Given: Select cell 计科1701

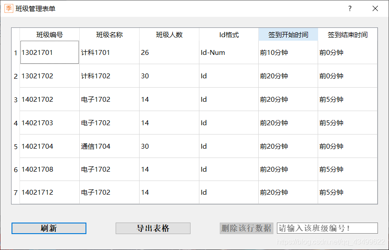Looking at the screenshot, I should [109, 53].
